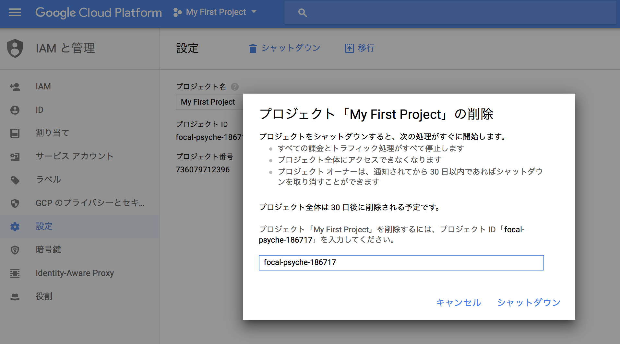The height and width of the screenshot is (344, 620).
Task: Click the 暗号鍵 shield lock icon
Action: (x=15, y=250)
